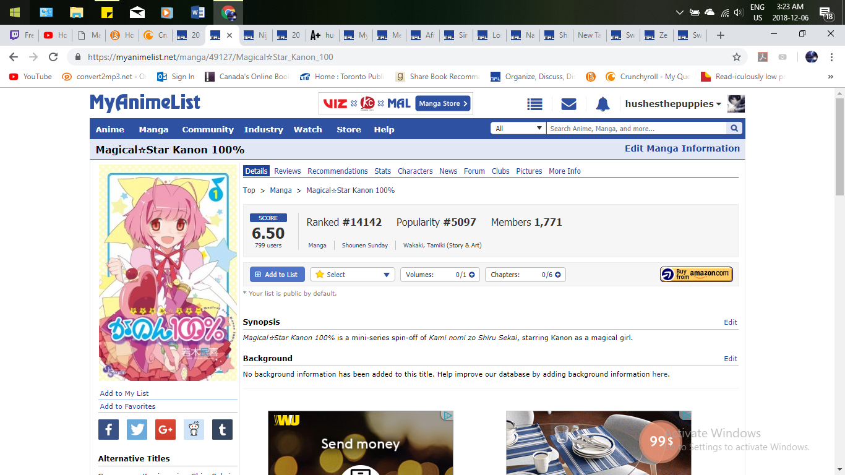Open hushesthepuppies user menu dropdown
845x475 pixels.
673,104
